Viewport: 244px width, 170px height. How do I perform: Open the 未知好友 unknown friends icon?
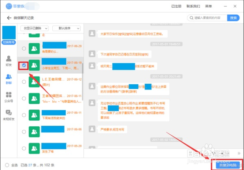[9, 113]
